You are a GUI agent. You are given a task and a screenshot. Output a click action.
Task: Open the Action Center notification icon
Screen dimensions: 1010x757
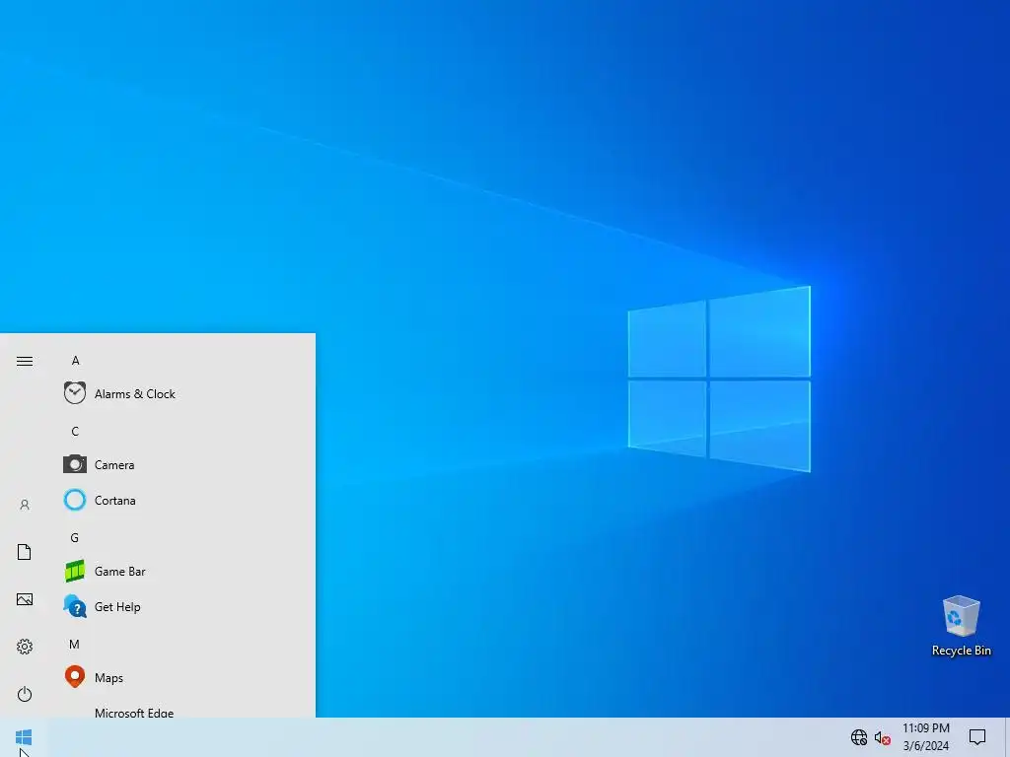click(x=977, y=737)
